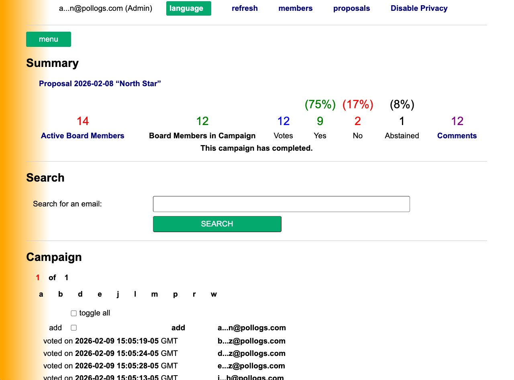Click the admin account a...n@pollogs.com label
Viewport: 514px width, 380px height.
tap(106, 8)
